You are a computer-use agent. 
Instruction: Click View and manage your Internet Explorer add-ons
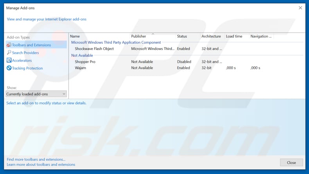tap(47, 19)
